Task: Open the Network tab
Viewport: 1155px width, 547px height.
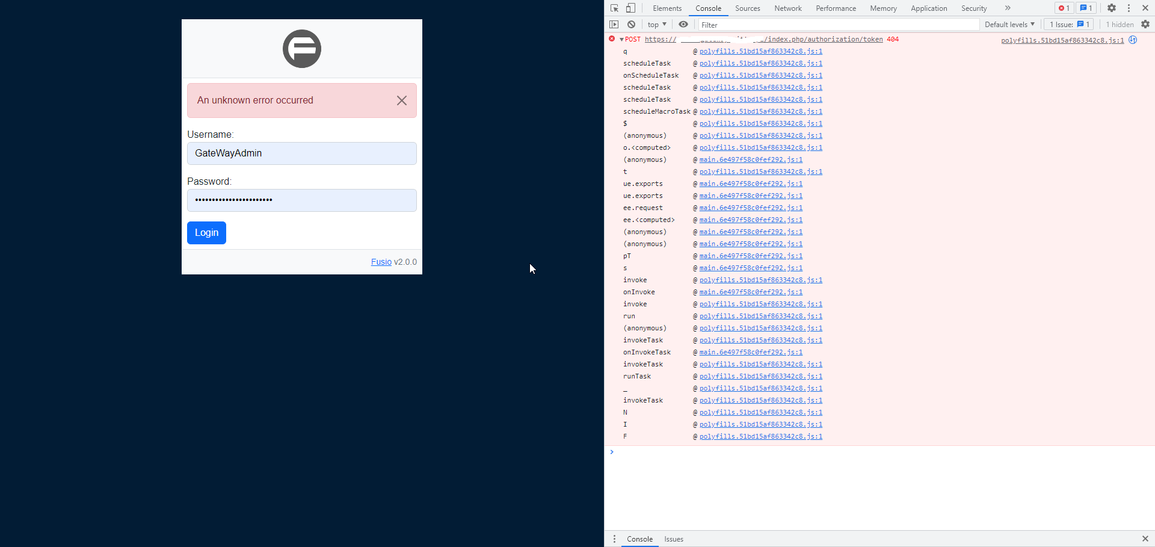Action: tap(788, 8)
